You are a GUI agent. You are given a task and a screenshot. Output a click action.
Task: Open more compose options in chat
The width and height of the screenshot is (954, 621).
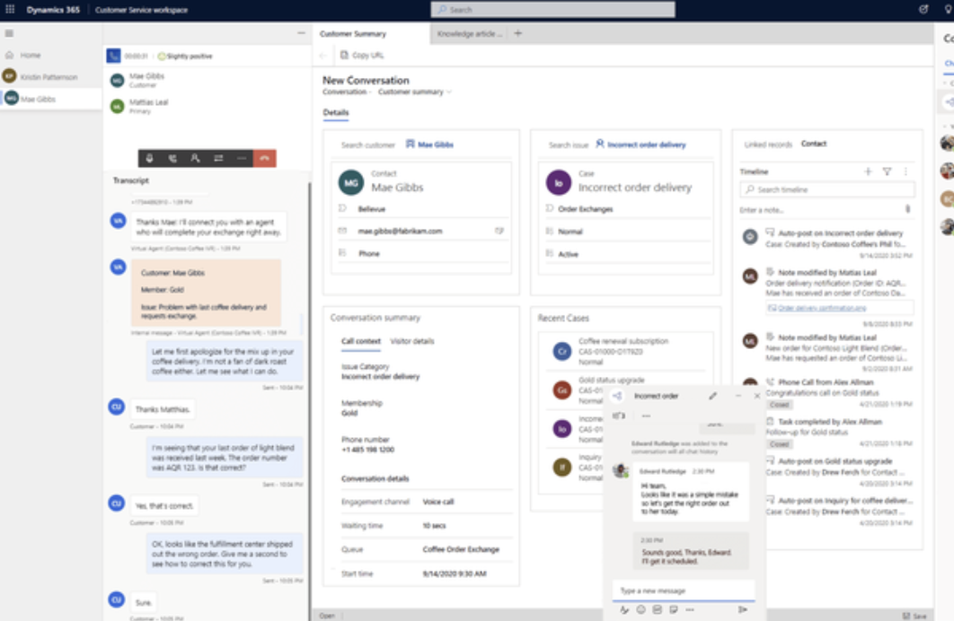[x=689, y=609]
